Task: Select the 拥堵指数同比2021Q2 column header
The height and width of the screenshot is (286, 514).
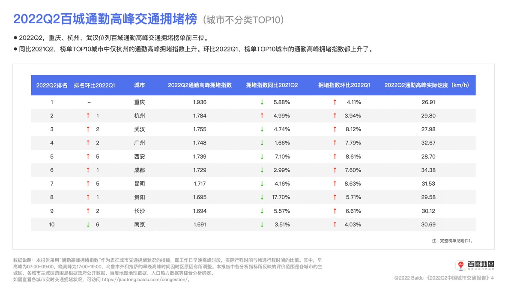Action: 272,85
